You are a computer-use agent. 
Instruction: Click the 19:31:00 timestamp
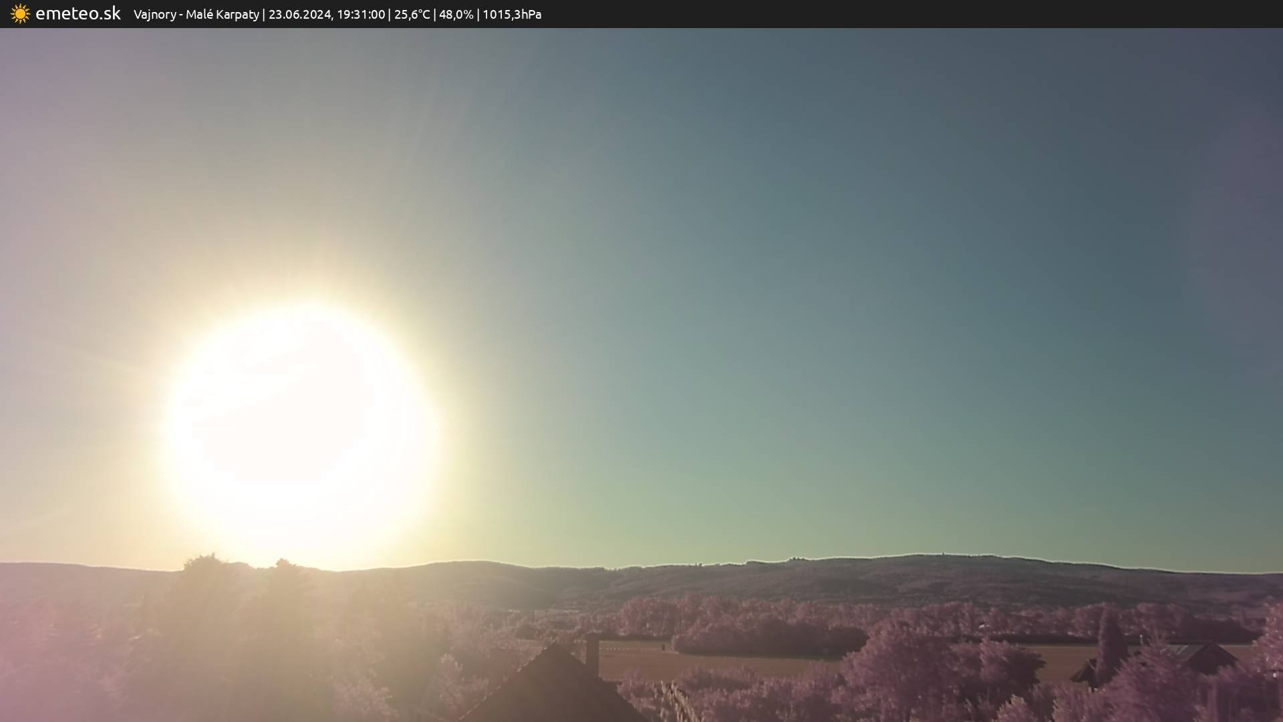361,14
